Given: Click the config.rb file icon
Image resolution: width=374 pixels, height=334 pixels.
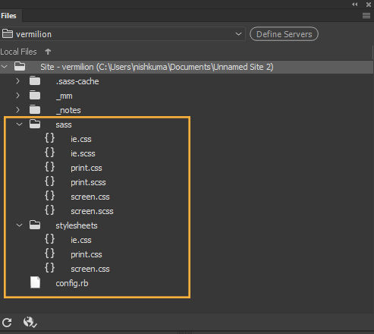Looking at the screenshot, I should click(x=35, y=282).
